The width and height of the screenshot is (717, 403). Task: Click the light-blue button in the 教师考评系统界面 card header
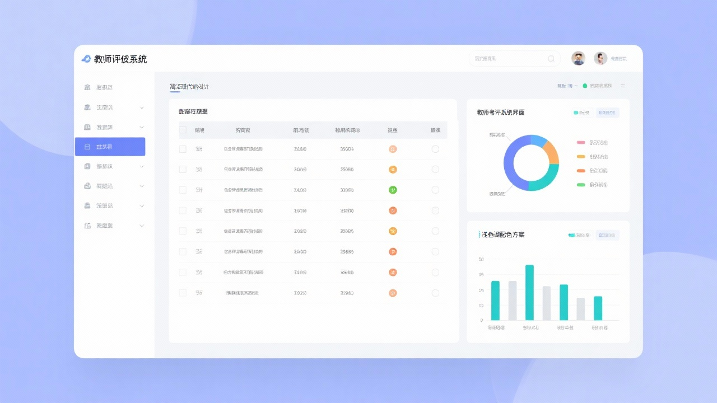point(607,113)
